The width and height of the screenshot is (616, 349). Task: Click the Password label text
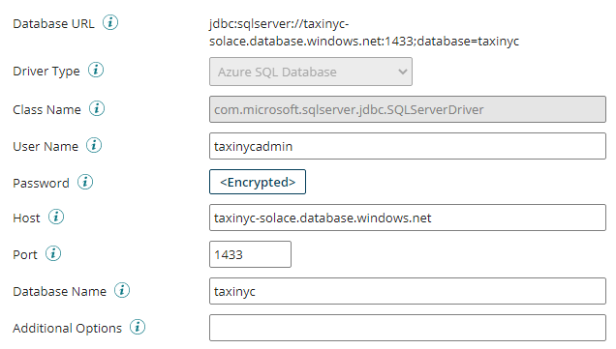pos(41,183)
